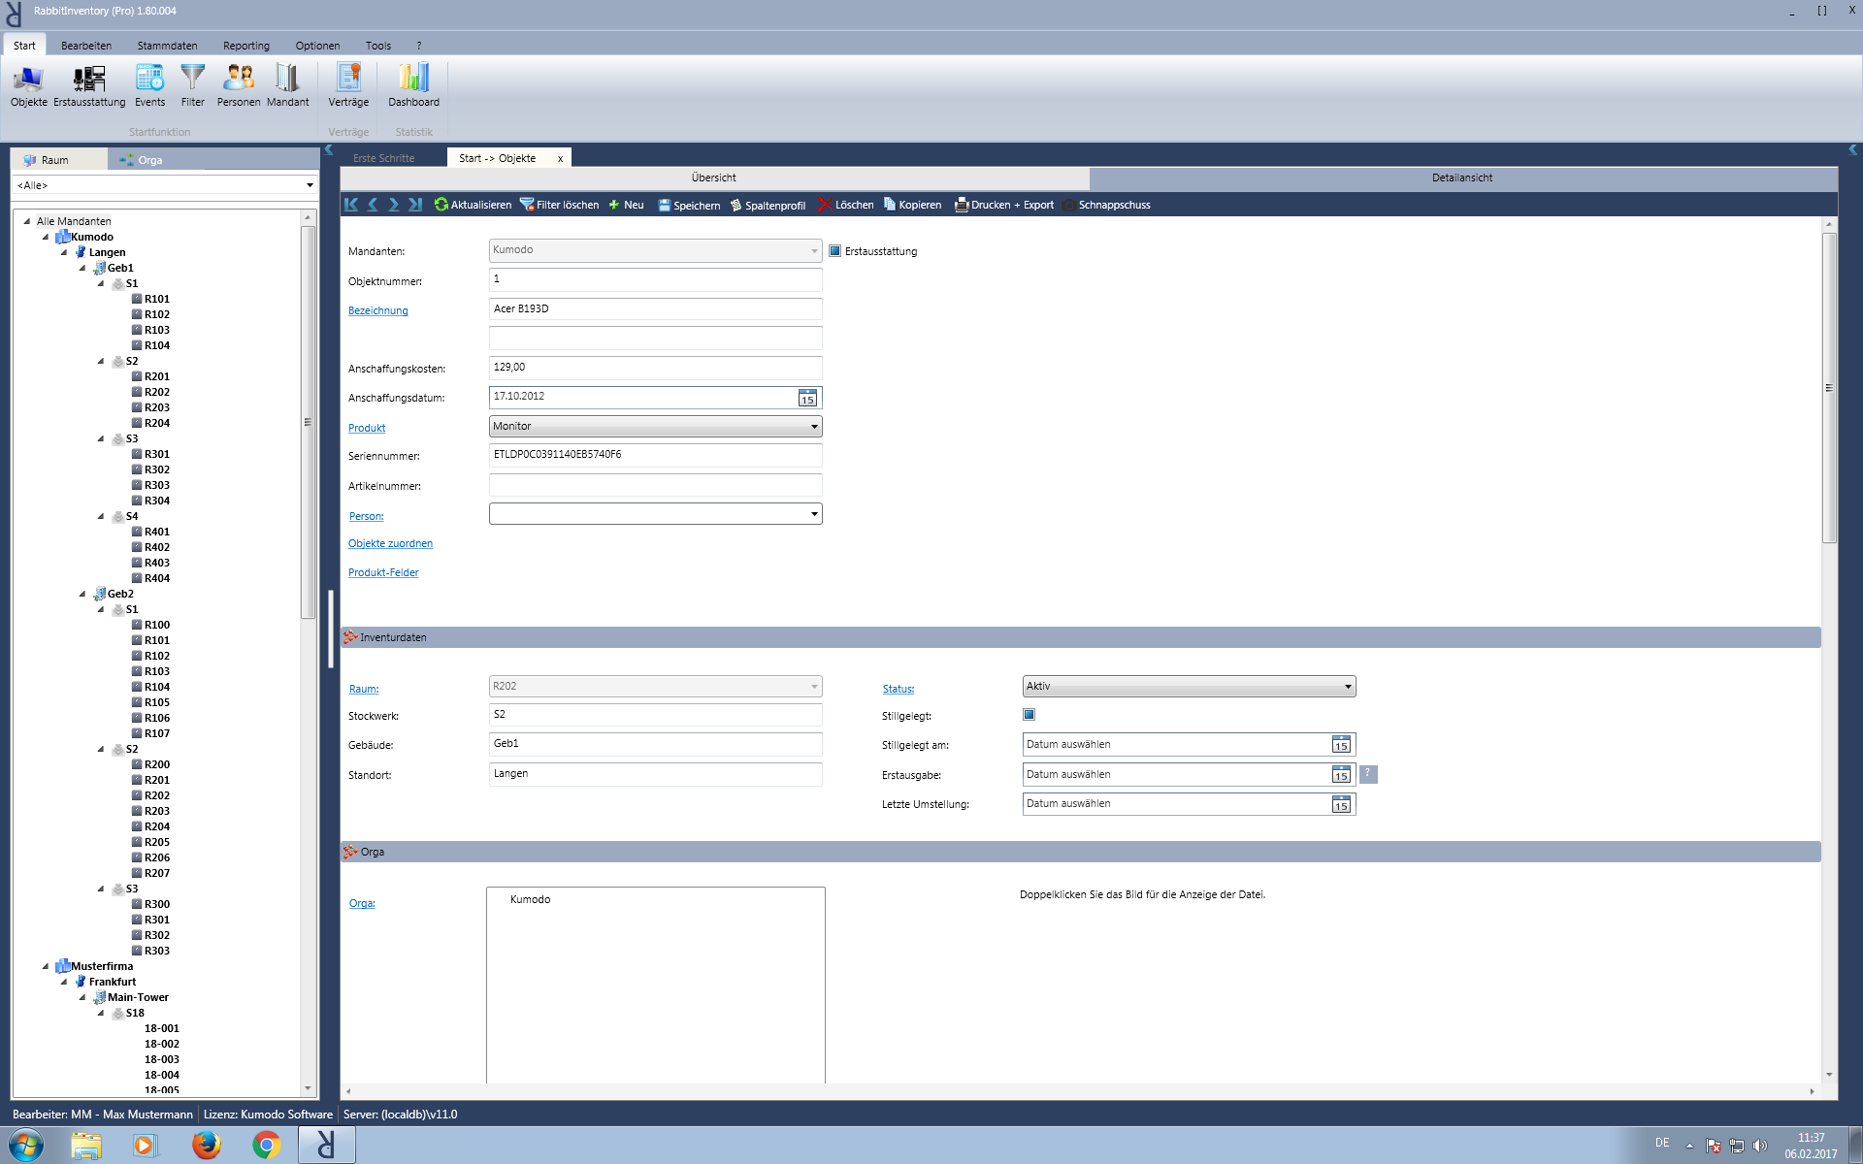Open the Produkt dropdown showing Monitor
1863x1164 pixels.
click(814, 427)
